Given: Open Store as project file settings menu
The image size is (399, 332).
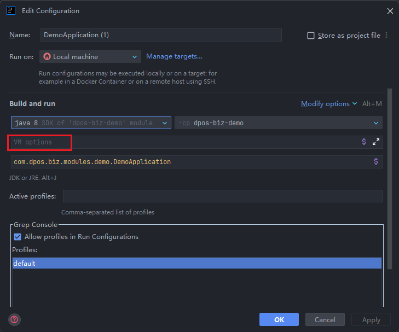Looking at the screenshot, I should pos(386,35).
